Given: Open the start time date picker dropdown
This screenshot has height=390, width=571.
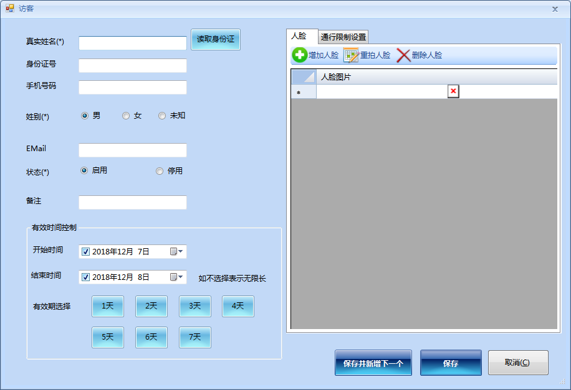Looking at the screenshot, I should [176, 252].
